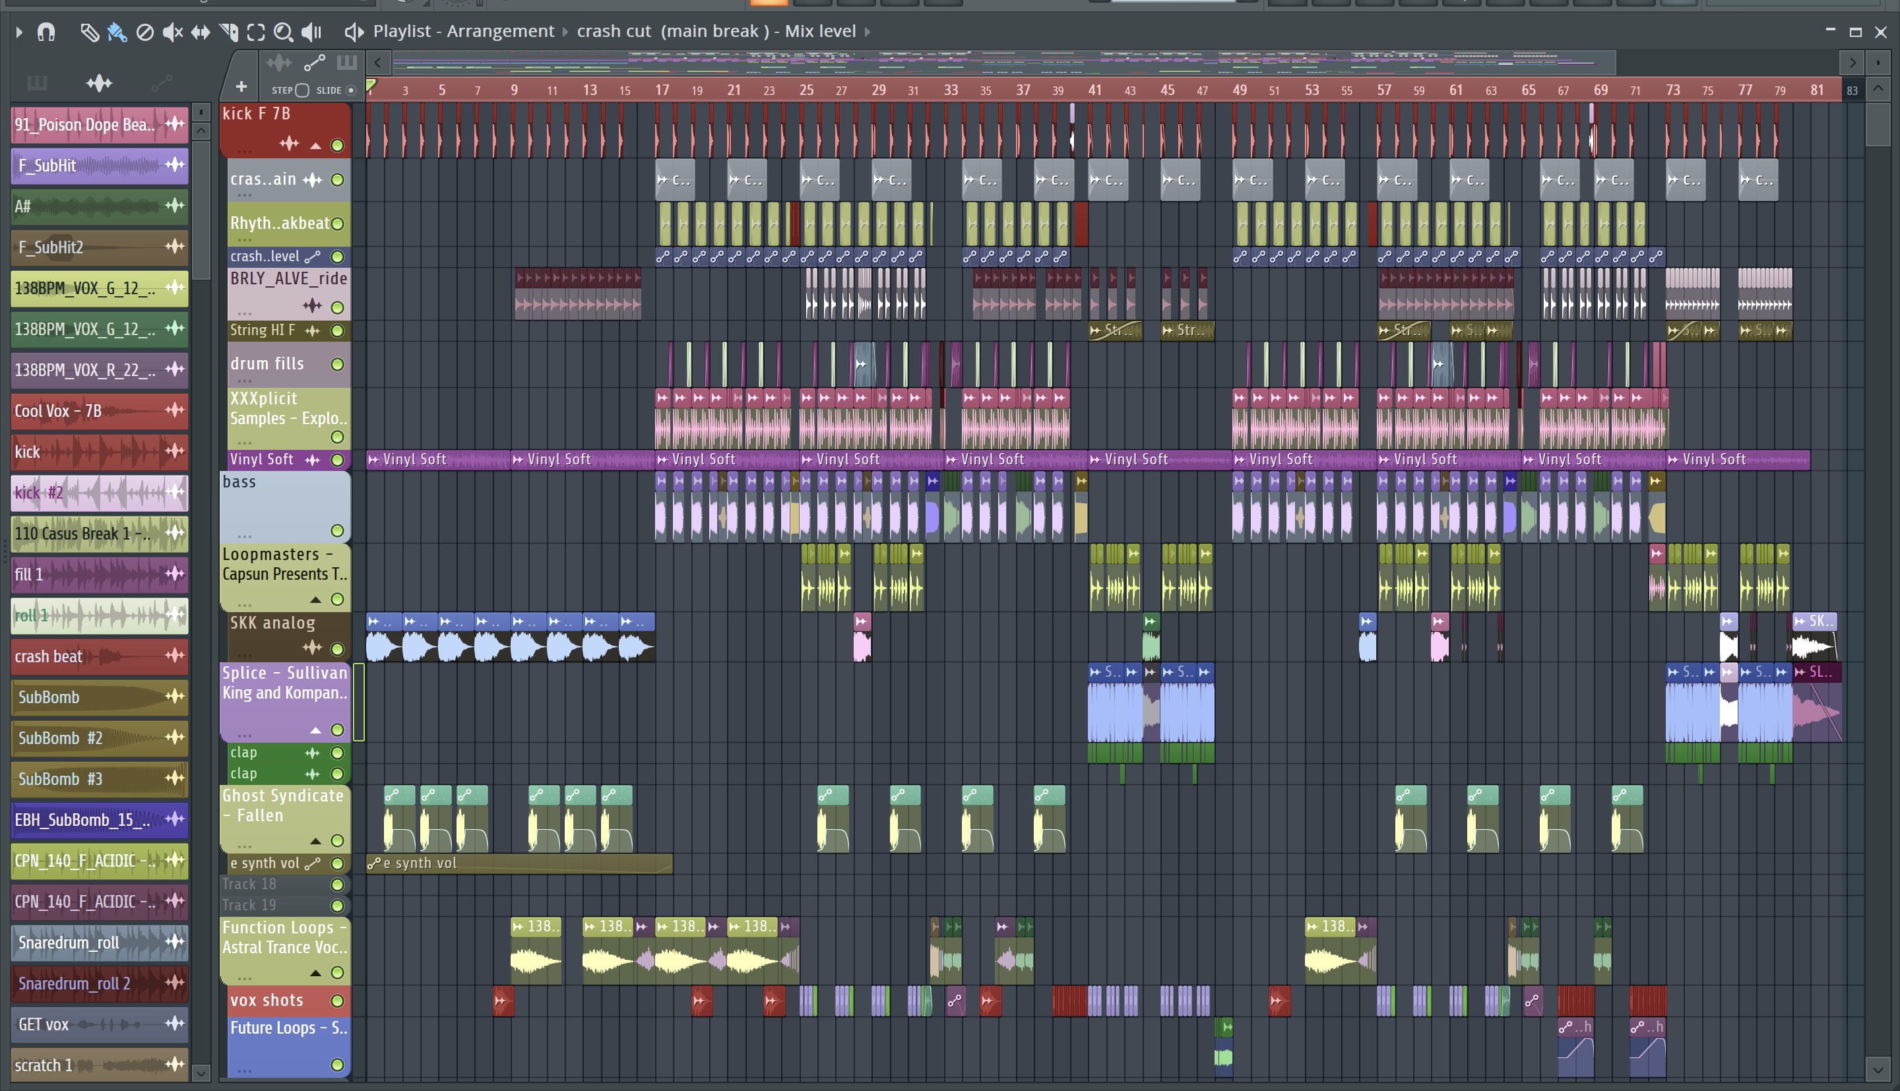The height and width of the screenshot is (1091, 1900).
Task: Select the Draw pencil tool
Action: pos(89,32)
